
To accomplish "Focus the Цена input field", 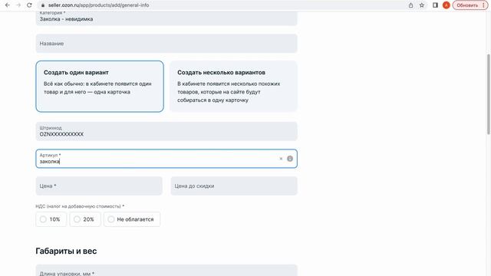I will (99, 186).
